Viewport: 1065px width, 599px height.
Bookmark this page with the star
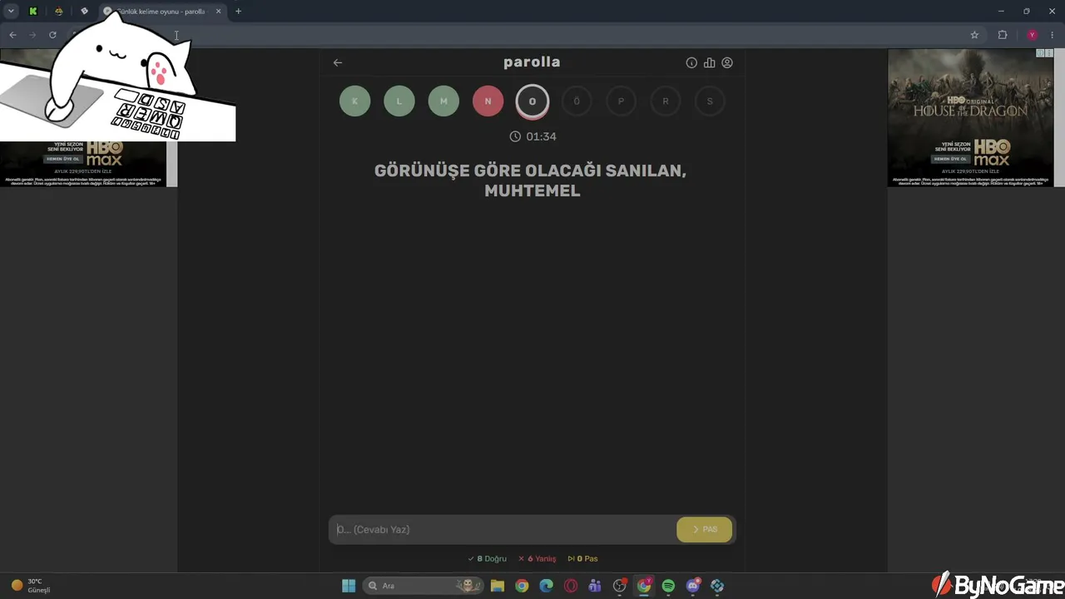point(974,35)
